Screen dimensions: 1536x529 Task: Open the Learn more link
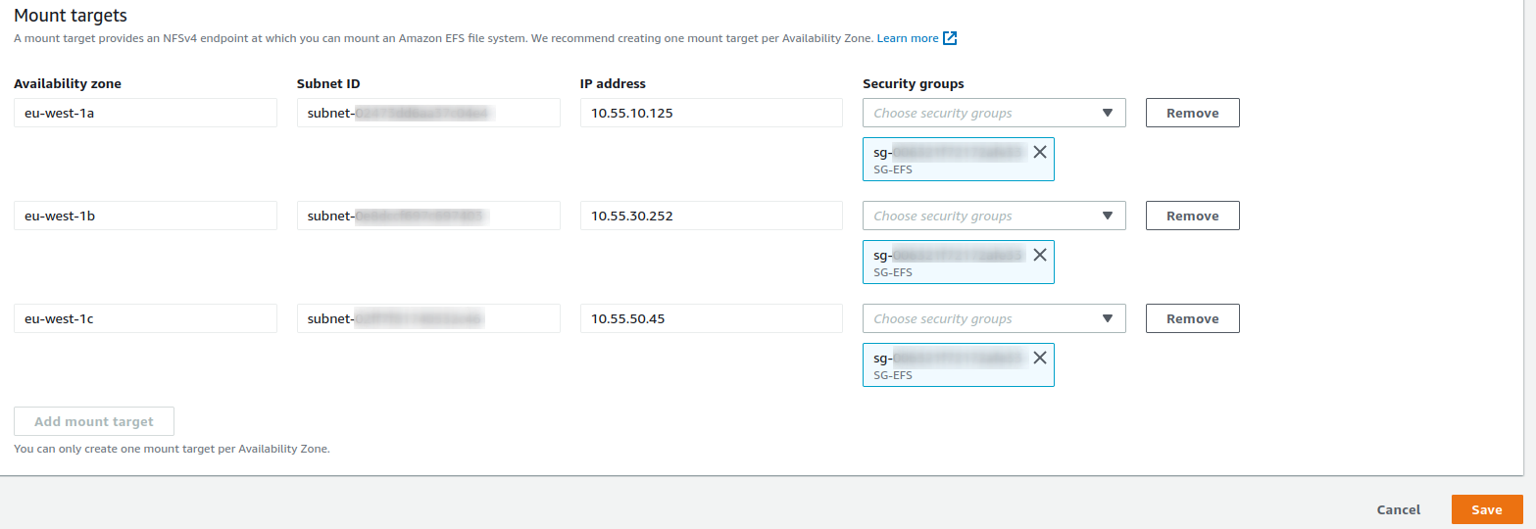[907, 38]
